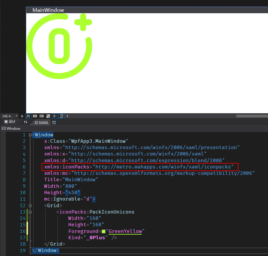Click the GreenYellow color swatch in code
This screenshot has height=256, width=268.
[x=104, y=231]
